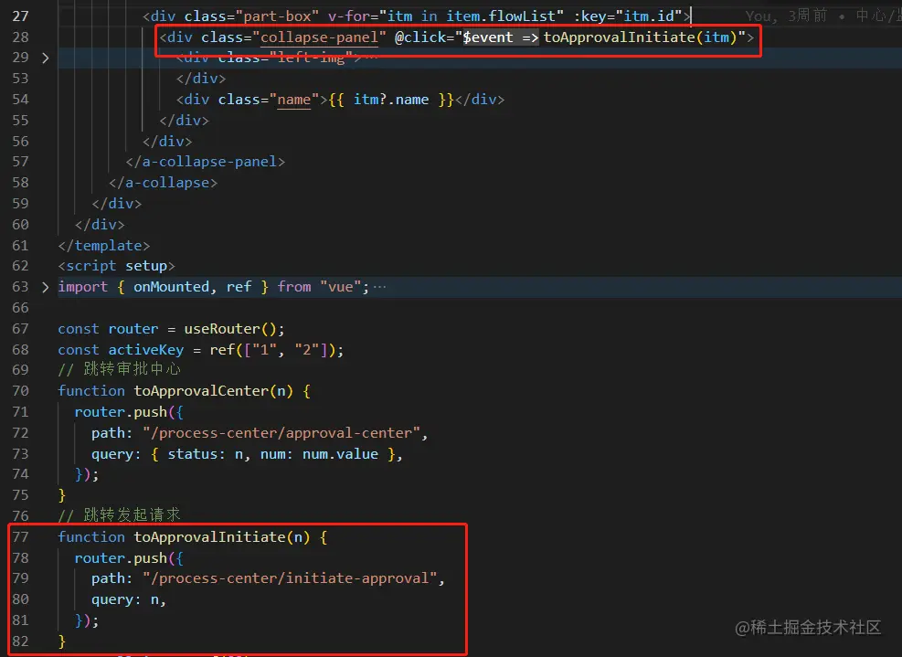Viewport: 902px width, 657px height.
Task: Click the closing </div> tag on line 60
Action: click(x=101, y=225)
